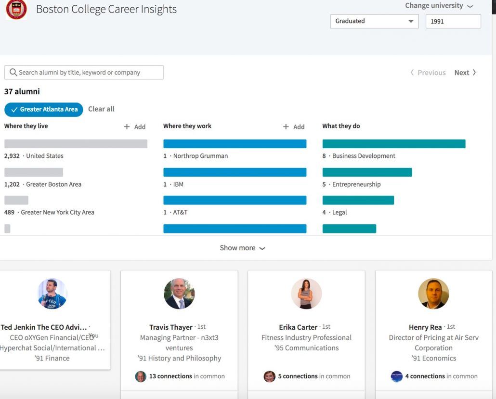
Task: Click the 1,202 Greater Boston Area label
Action: 43,184
